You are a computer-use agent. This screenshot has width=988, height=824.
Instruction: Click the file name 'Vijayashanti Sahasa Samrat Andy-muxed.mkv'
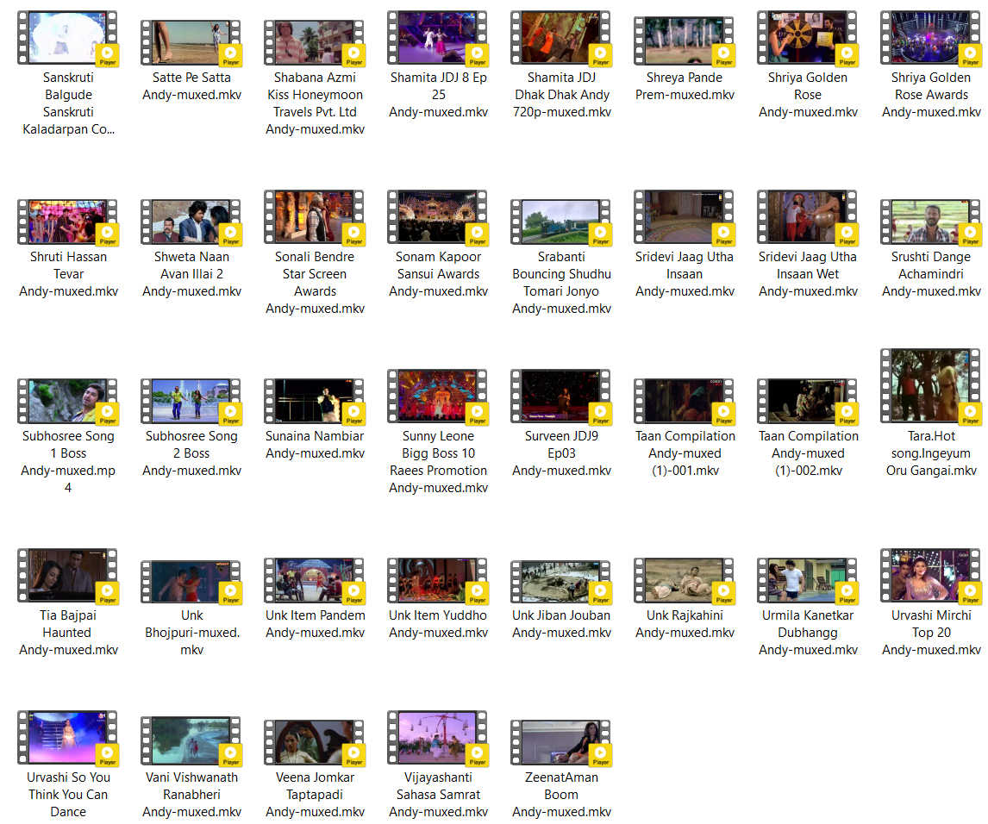(x=438, y=795)
